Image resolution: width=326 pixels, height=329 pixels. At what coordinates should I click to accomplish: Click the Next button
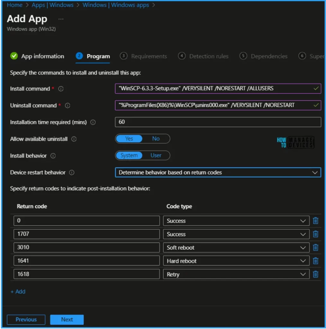click(x=67, y=319)
